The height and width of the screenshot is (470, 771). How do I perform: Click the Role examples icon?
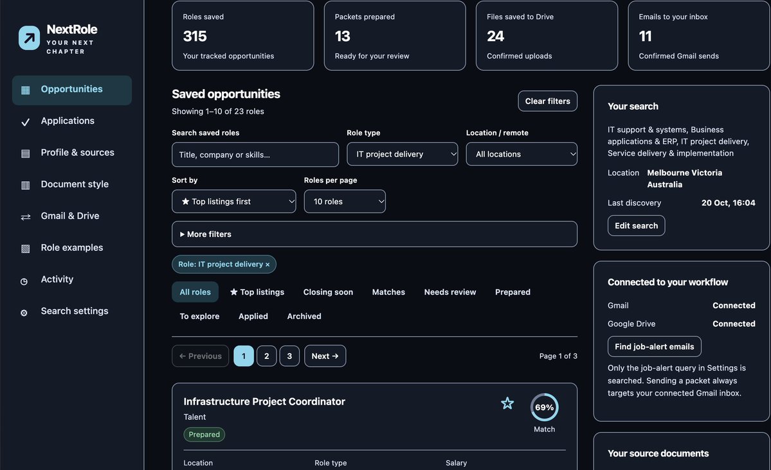[26, 248]
